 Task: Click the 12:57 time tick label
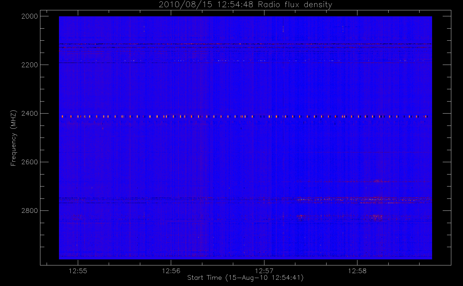click(264, 271)
